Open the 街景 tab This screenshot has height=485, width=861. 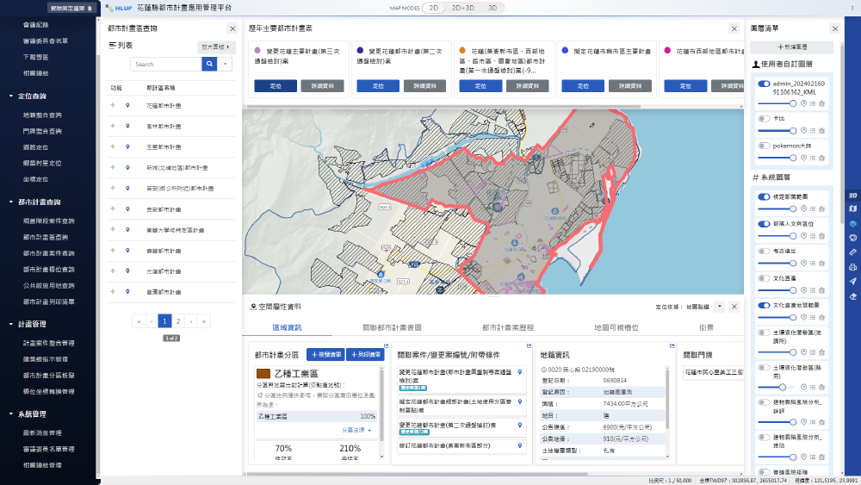706,327
